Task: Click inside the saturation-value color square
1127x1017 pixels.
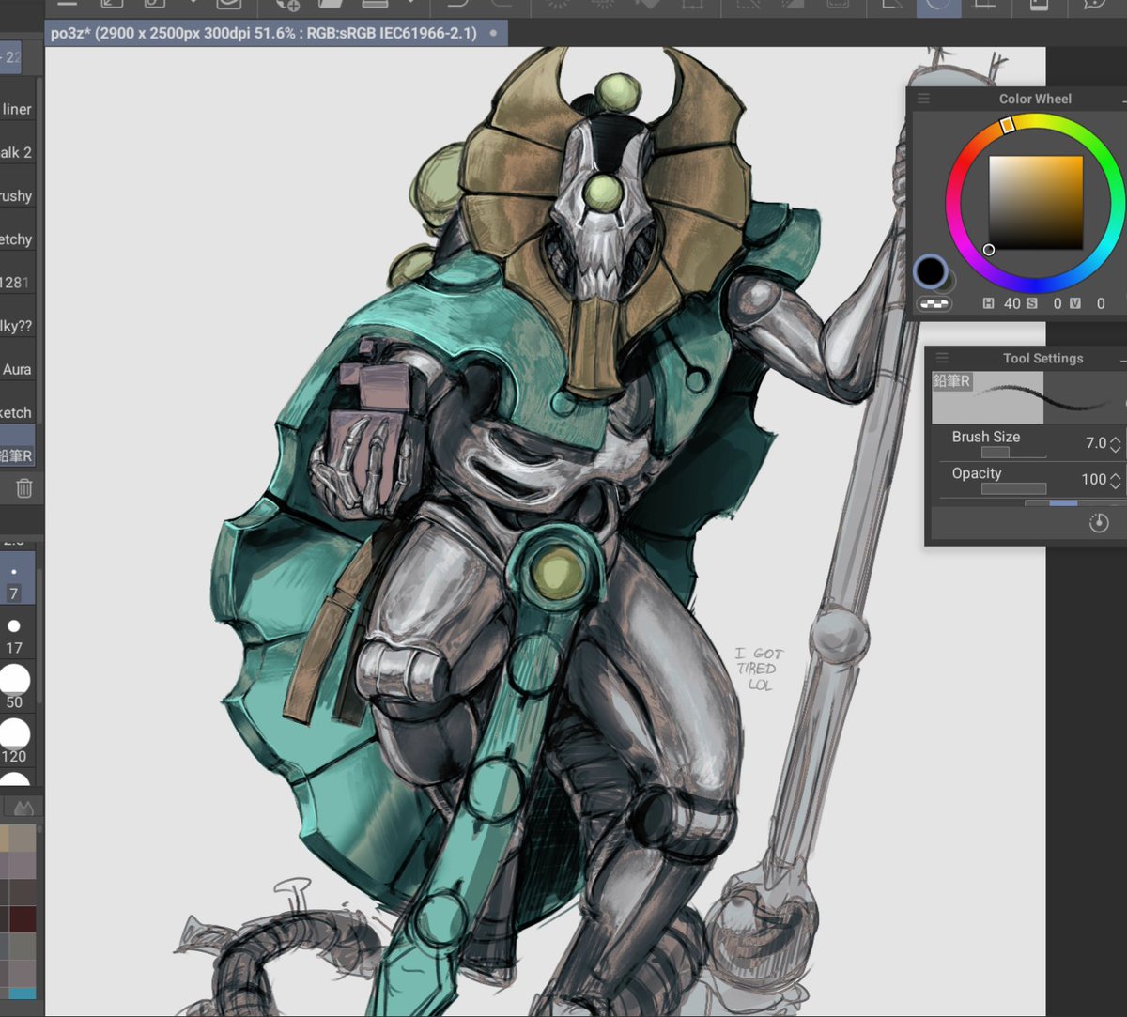Action: pyautogui.click(x=1035, y=202)
